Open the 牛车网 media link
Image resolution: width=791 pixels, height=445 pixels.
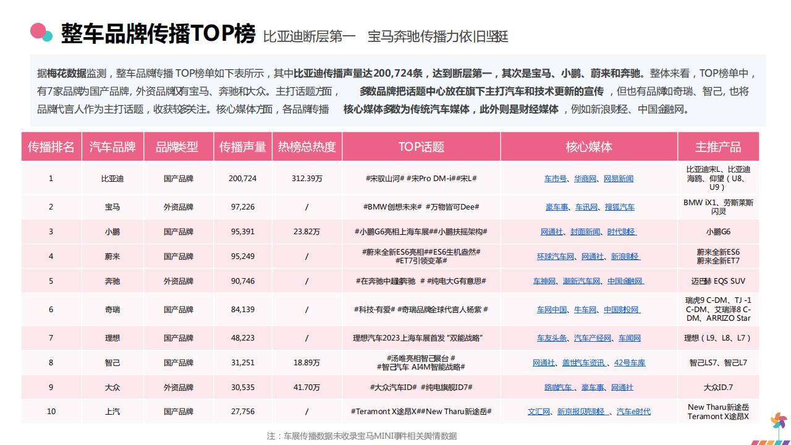(x=585, y=310)
